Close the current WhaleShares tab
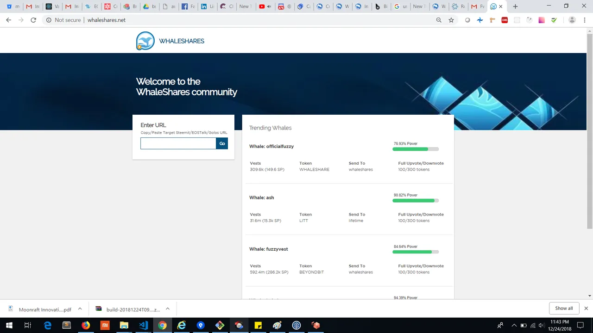This screenshot has height=333, width=593. (500, 6)
